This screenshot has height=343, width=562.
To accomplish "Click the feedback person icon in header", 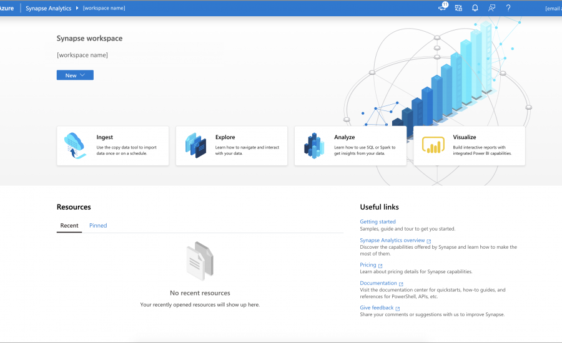I will coord(492,8).
